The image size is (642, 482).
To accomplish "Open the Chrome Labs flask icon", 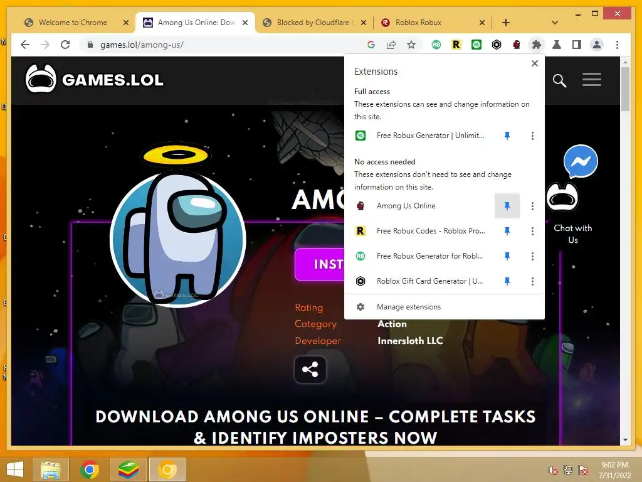I will point(557,45).
